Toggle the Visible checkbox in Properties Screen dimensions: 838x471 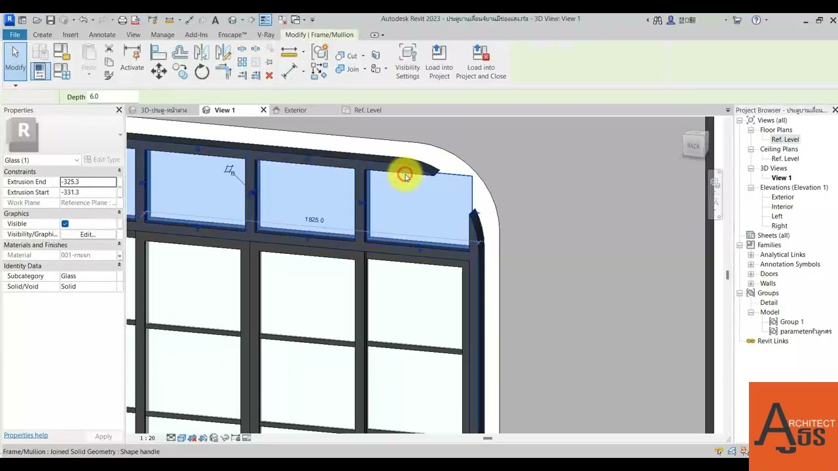65,224
